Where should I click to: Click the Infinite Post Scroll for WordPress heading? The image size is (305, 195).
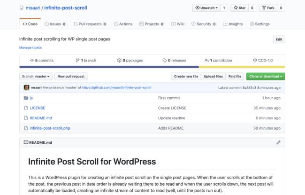point(92,162)
